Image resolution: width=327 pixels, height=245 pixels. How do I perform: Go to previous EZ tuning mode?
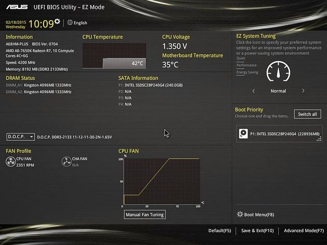point(254,91)
